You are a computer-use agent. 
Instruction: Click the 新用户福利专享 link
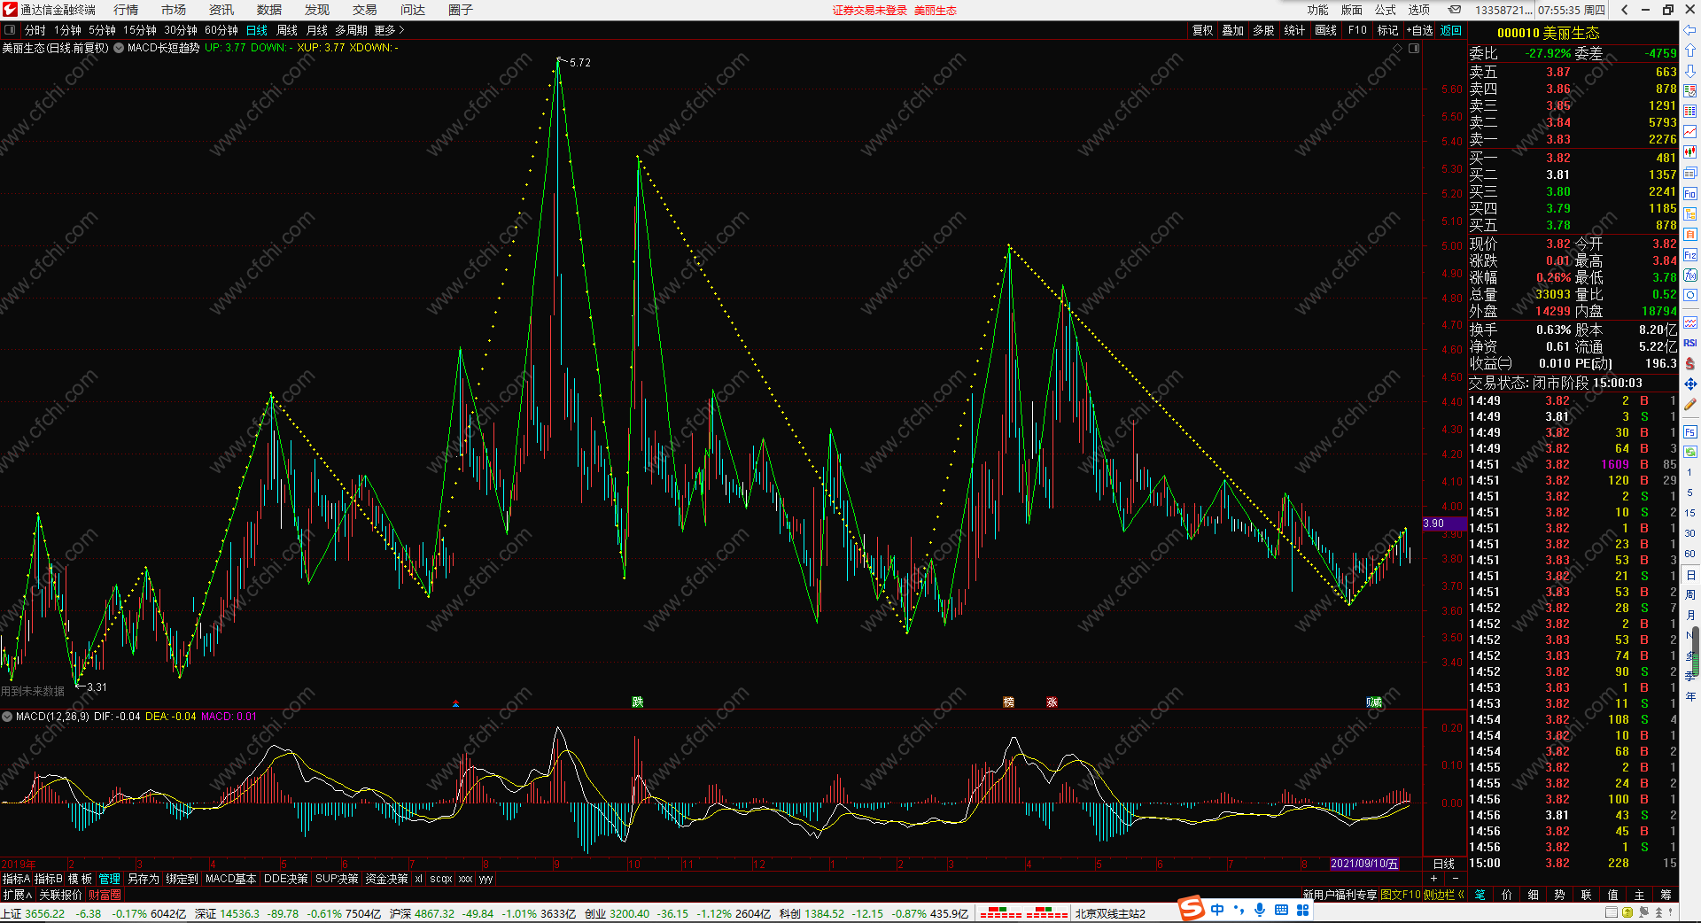[x=1340, y=895]
